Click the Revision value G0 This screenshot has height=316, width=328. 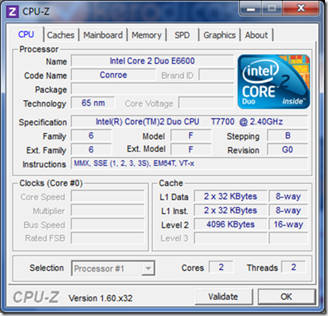tap(287, 149)
